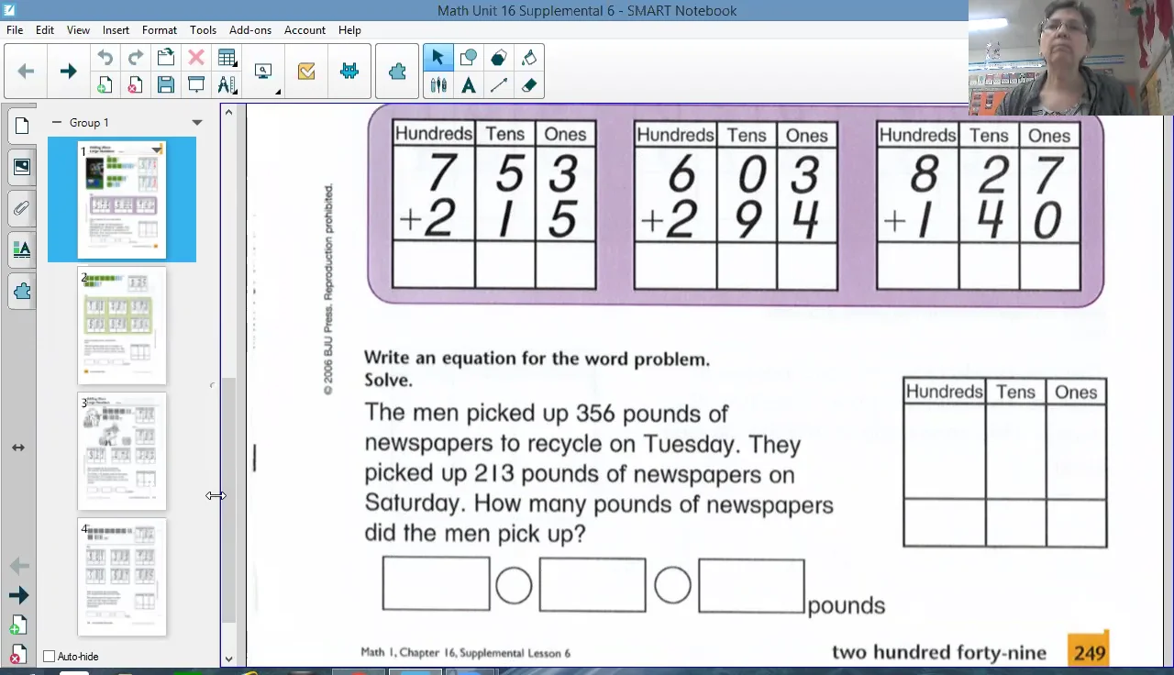The height and width of the screenshot is (675, 1174).
Task: Open the add-ons puzzle piece in toolbar
Action: click(397, 72)
